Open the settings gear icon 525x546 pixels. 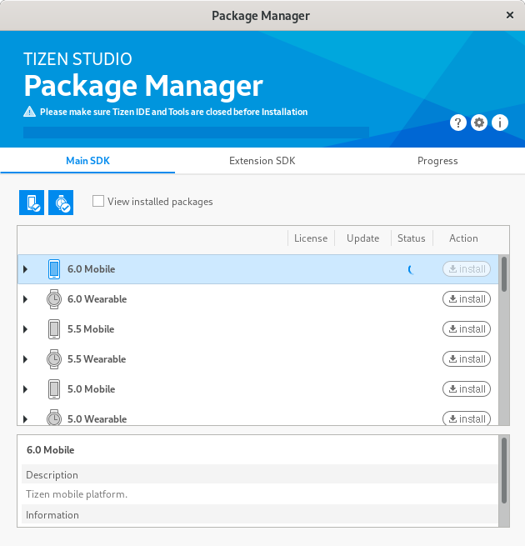[479, 123]
